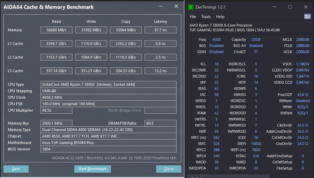Click the DRAM:FSB Ratio 60:3 field
Image resolution: width=314 pixels, height=178 pixels.
point(161,123)
